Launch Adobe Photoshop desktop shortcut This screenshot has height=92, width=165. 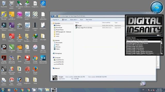click(20, 81)
